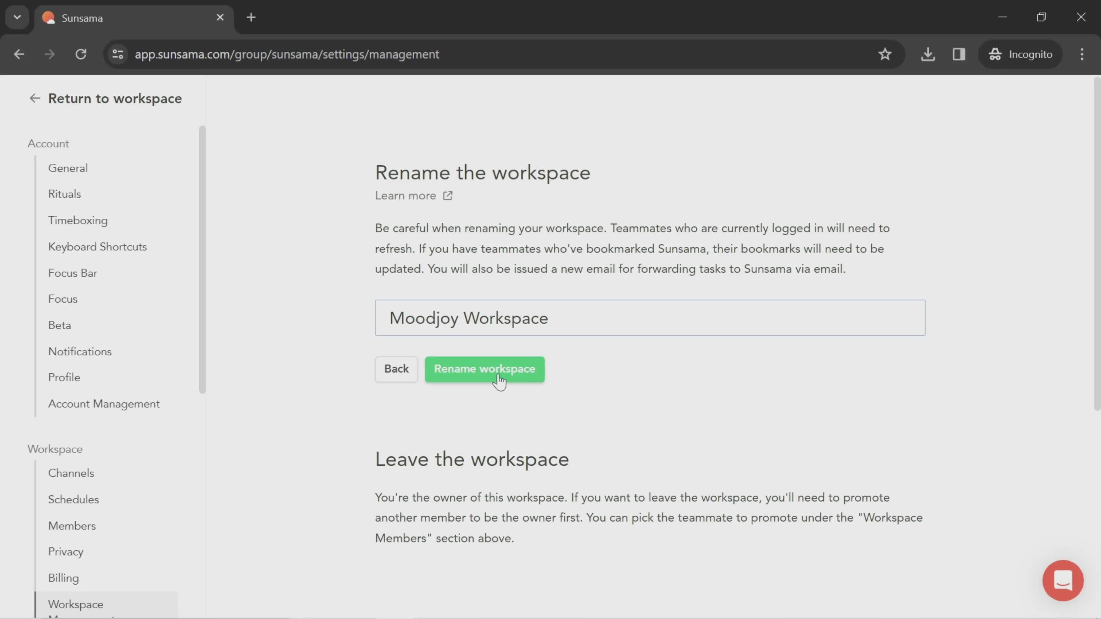Image resolution: width=1101 pixels, height=619 pixels.
Task: Open the General account settings
Action: click(67, 168)
